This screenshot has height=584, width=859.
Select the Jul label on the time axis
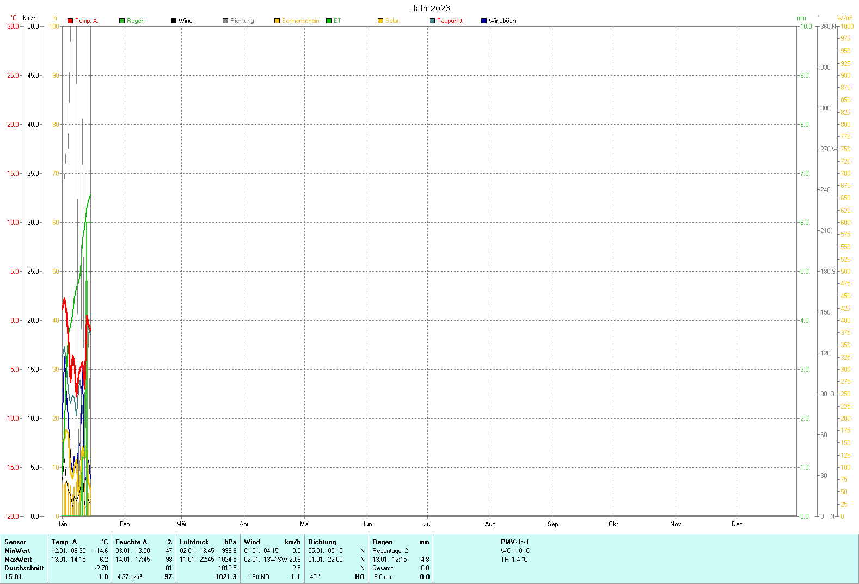tap(427, 524)
